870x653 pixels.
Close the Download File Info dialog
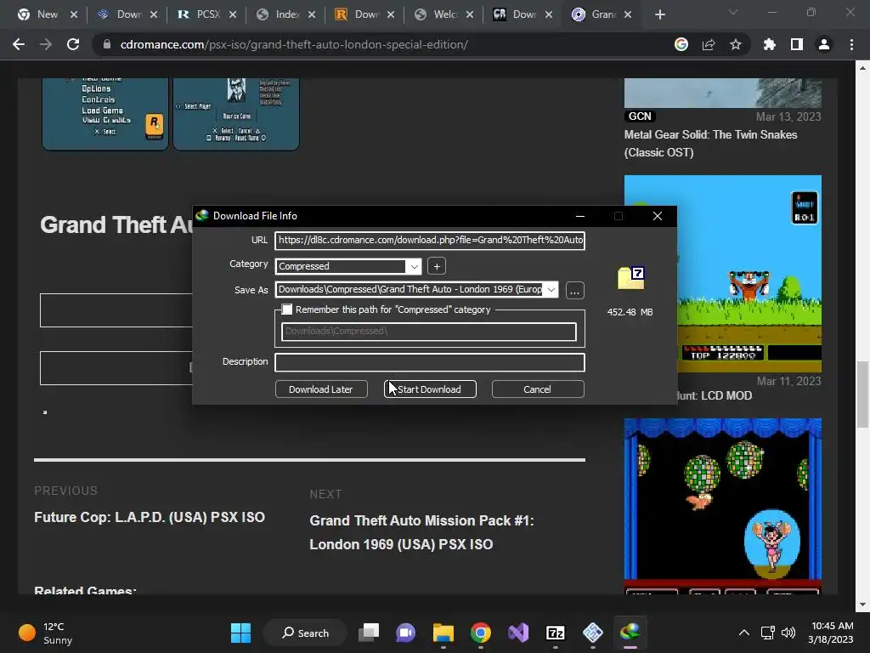[658, 216]
